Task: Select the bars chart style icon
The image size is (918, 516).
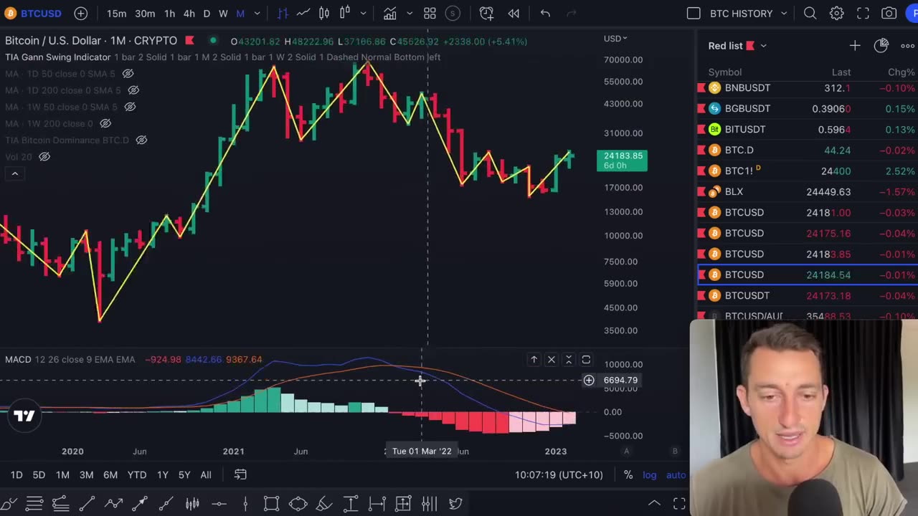Action: (x=283, y=13)
